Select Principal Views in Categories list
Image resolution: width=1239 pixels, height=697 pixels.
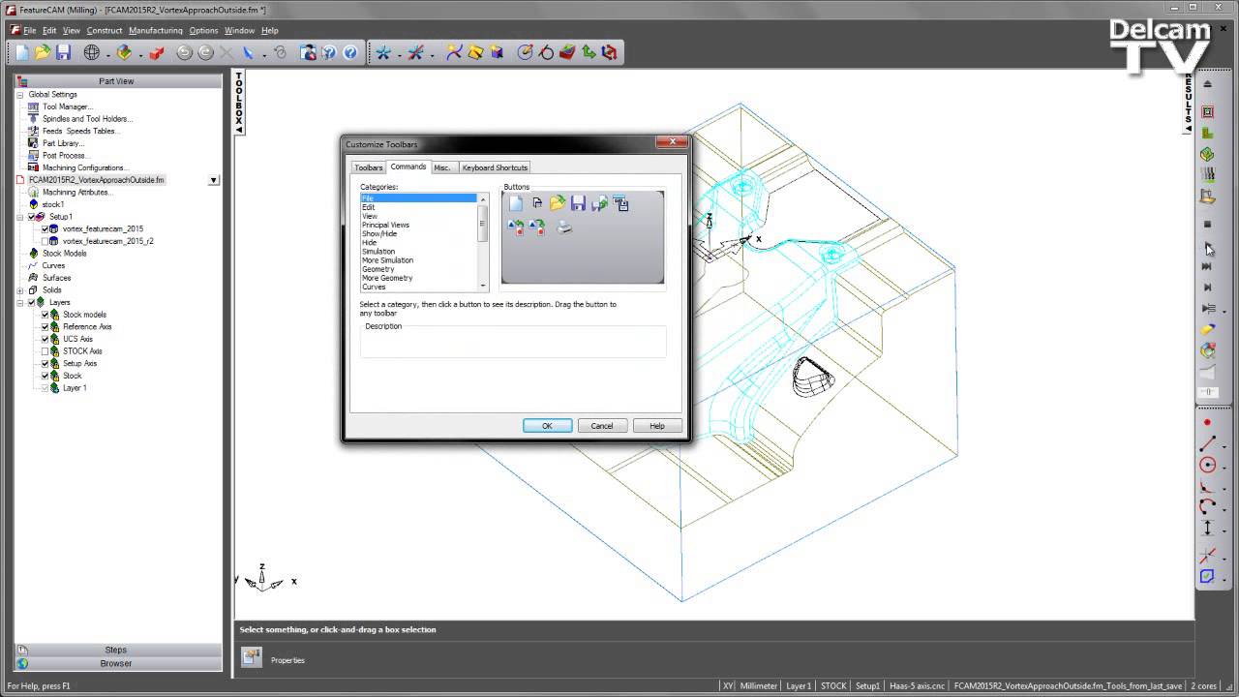pyautogui.click(x=385, y=225)
